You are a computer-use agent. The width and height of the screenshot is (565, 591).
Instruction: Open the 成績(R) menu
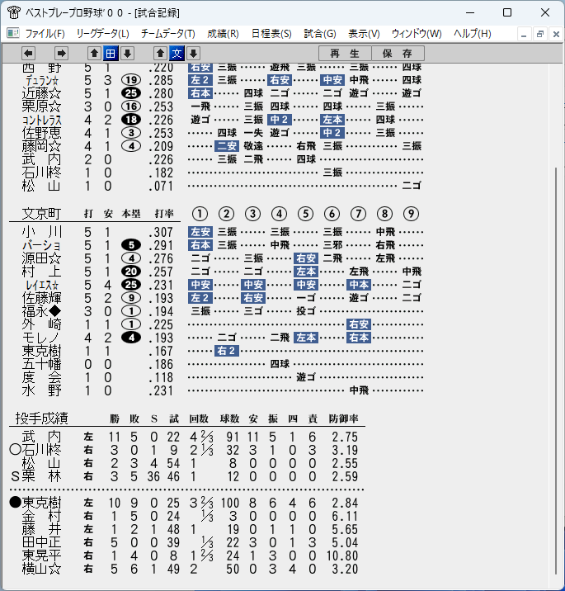click(x=223, y=34)
